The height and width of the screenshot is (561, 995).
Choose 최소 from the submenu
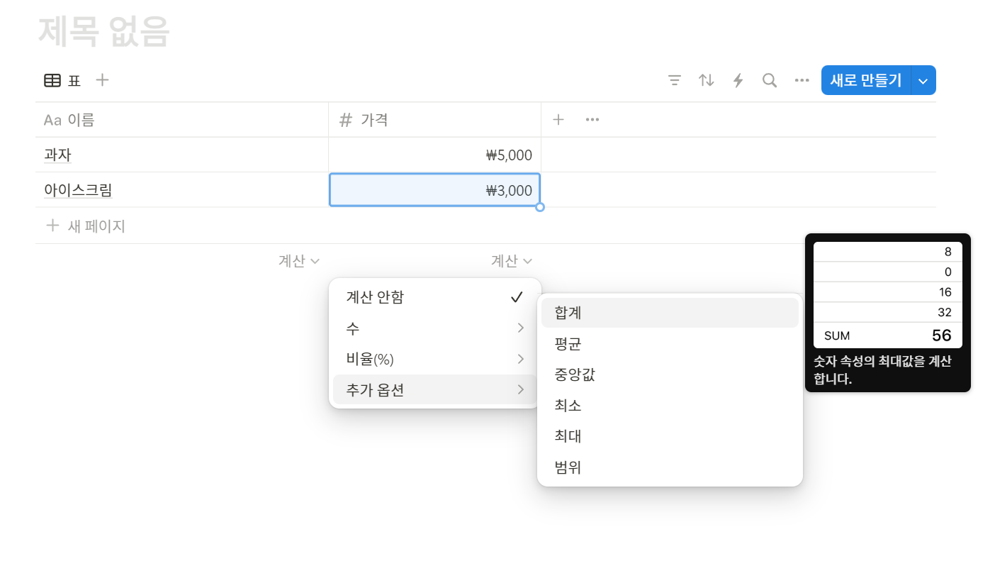coord(670,406)
